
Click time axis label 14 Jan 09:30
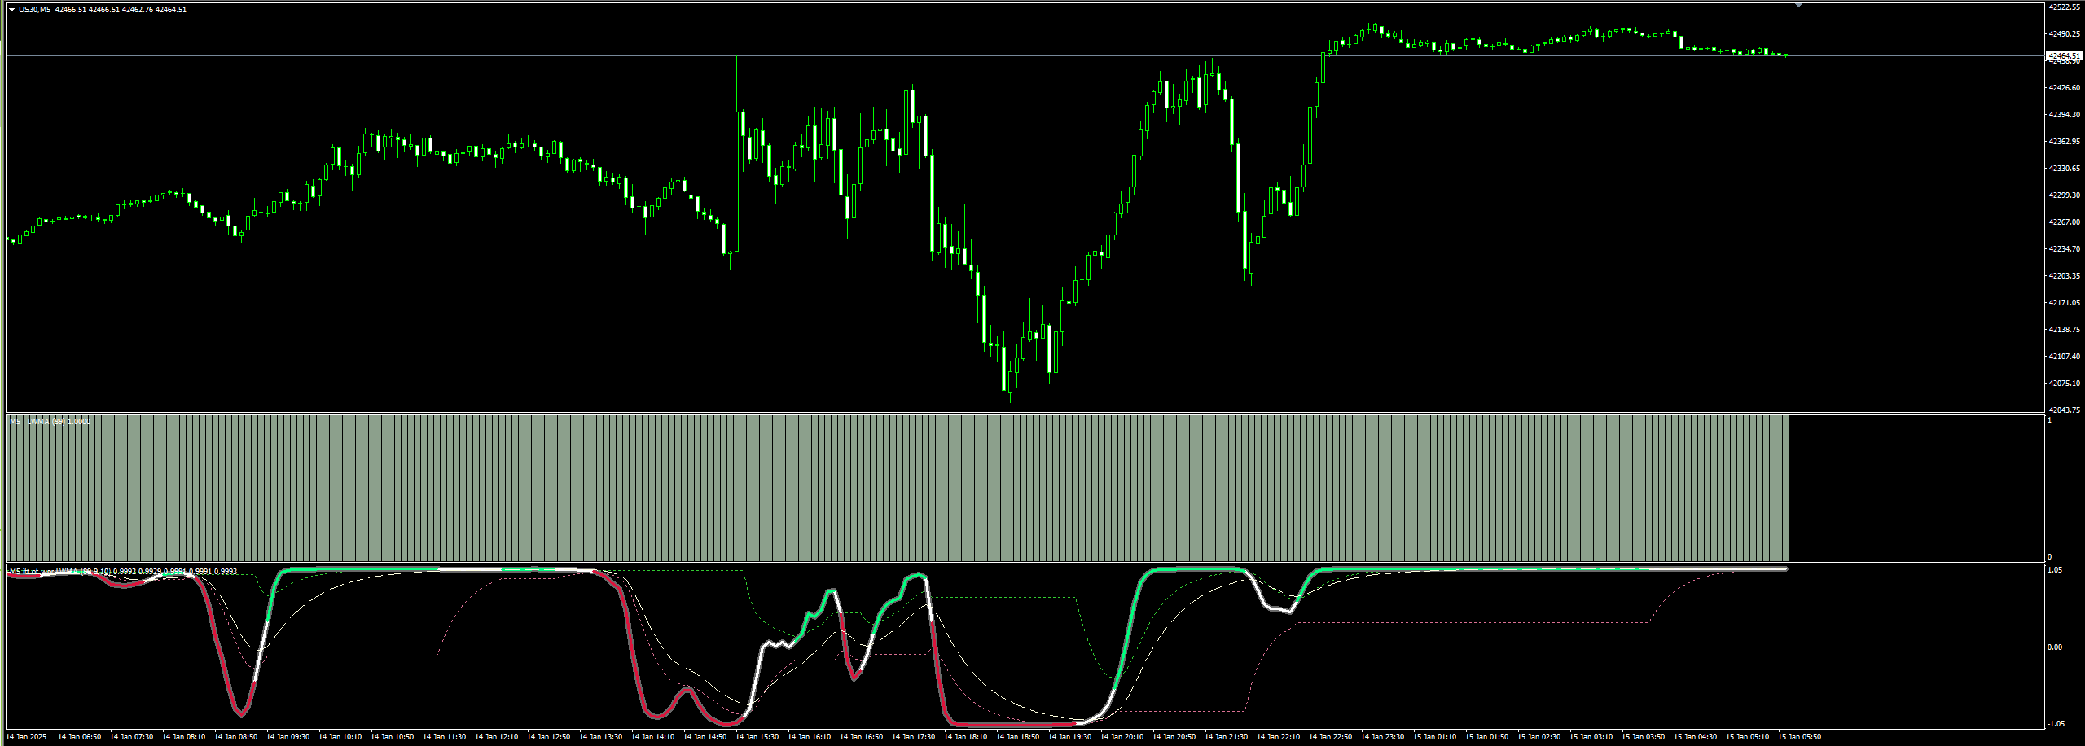pyautogui.click(x=288, y=737)
